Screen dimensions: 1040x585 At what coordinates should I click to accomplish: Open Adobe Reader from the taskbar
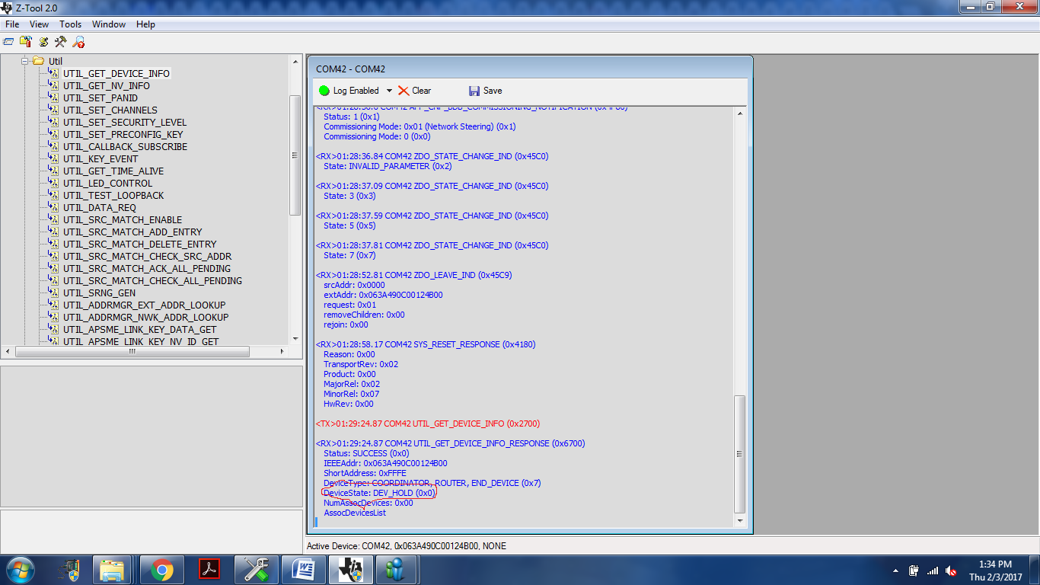click(x=209, y=570)
